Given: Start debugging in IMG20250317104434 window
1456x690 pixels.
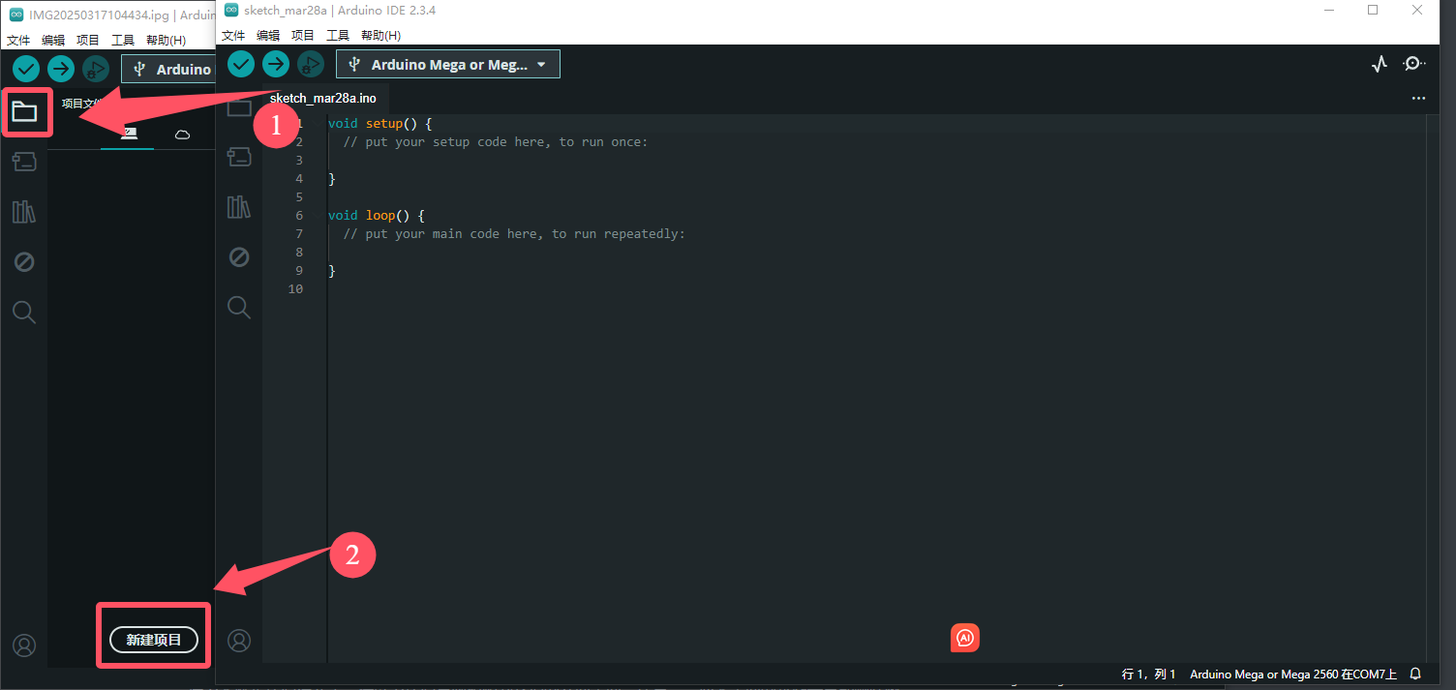Looking at the screenshot, I should tap(96, 69).
